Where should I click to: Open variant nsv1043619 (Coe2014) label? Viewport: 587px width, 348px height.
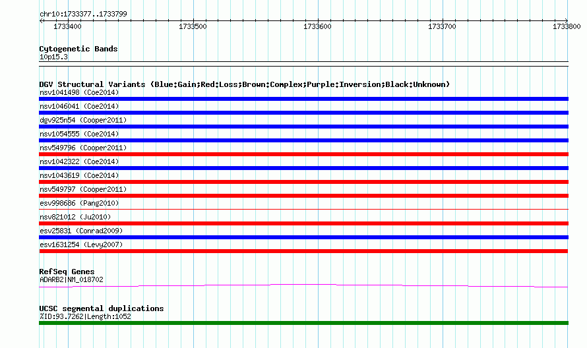pyautogui.click(x=79, y=175)
